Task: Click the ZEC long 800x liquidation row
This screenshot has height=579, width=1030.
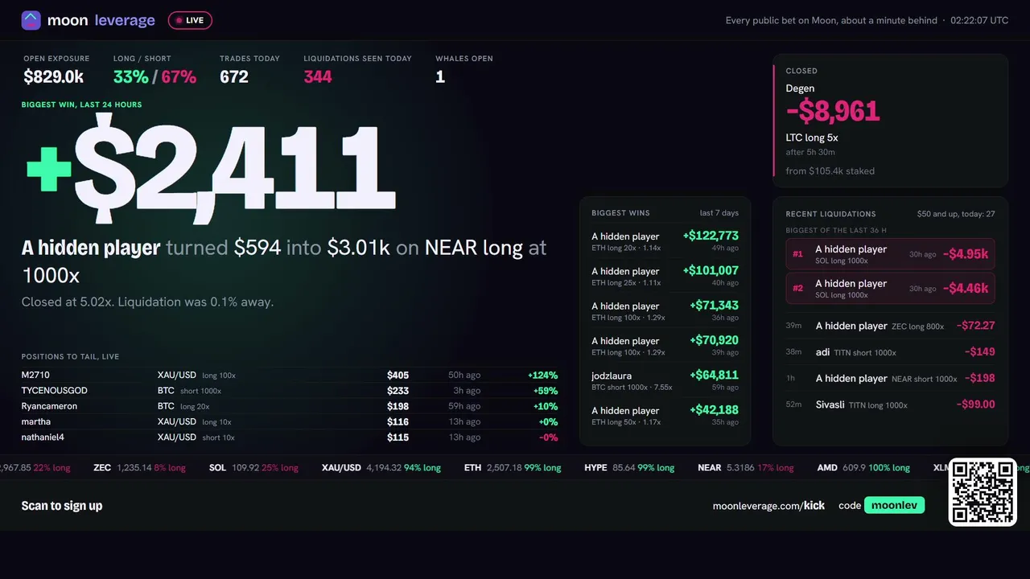Action: coord(890,326)
